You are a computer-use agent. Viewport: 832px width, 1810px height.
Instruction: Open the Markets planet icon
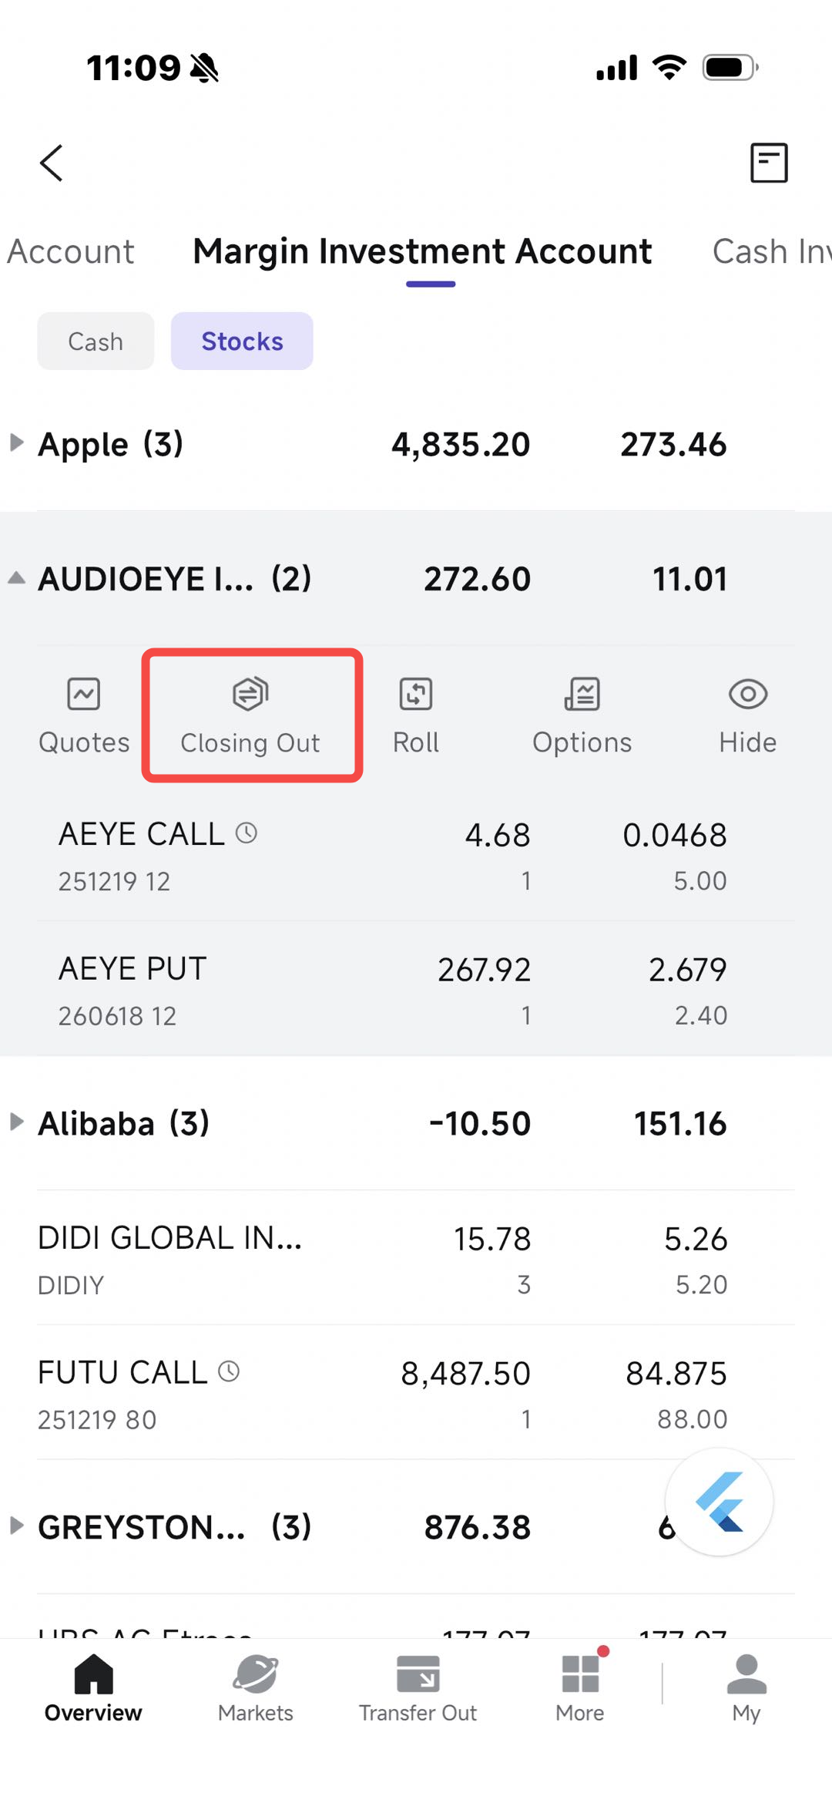tap(256, 1674)
